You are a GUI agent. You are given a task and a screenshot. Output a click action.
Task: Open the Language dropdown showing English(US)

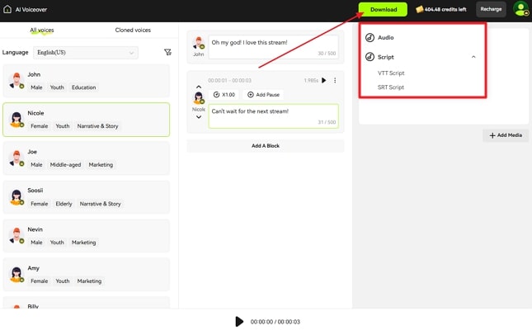[x=86, y=52]
